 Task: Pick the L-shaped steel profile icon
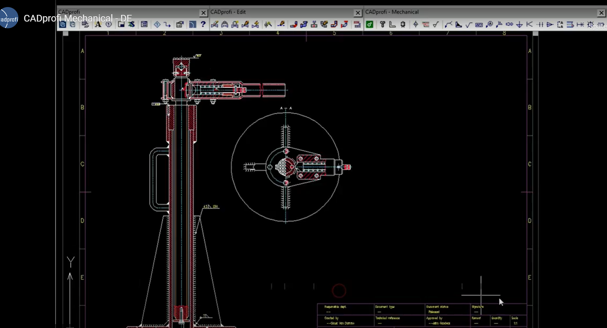[x=392, y=24]
